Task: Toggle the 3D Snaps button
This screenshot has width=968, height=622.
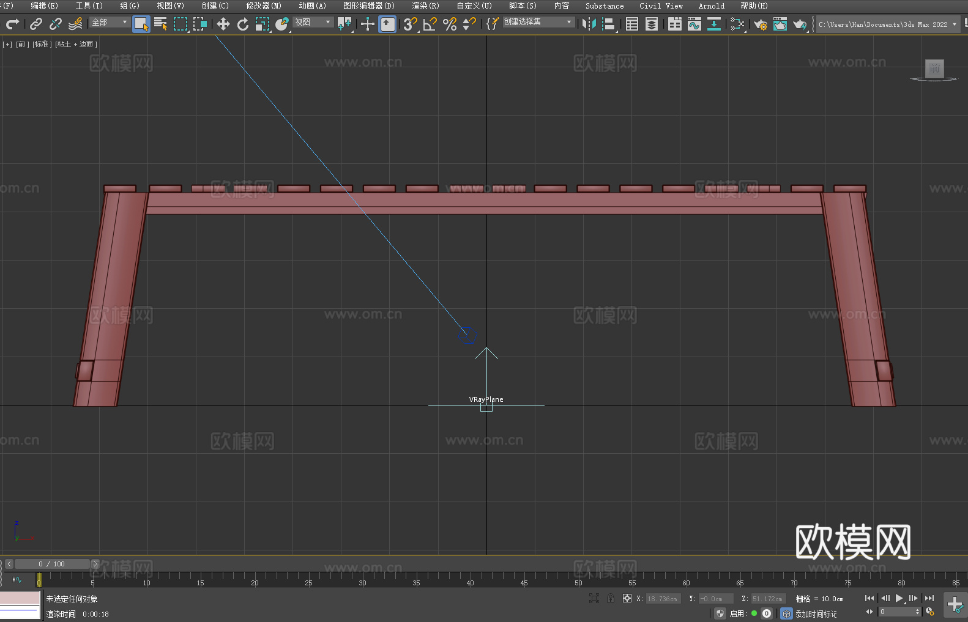Action: [410, 24]
